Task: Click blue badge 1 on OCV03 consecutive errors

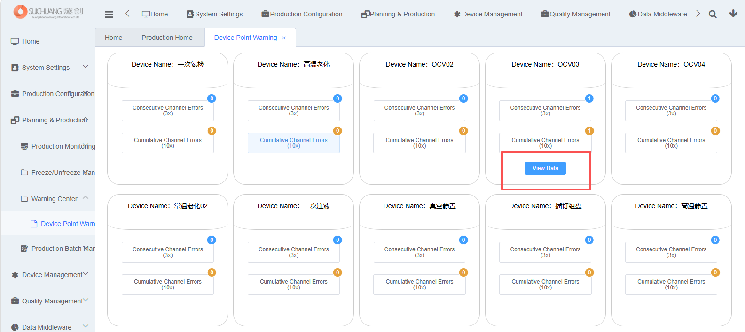Action: pos(589,98)
